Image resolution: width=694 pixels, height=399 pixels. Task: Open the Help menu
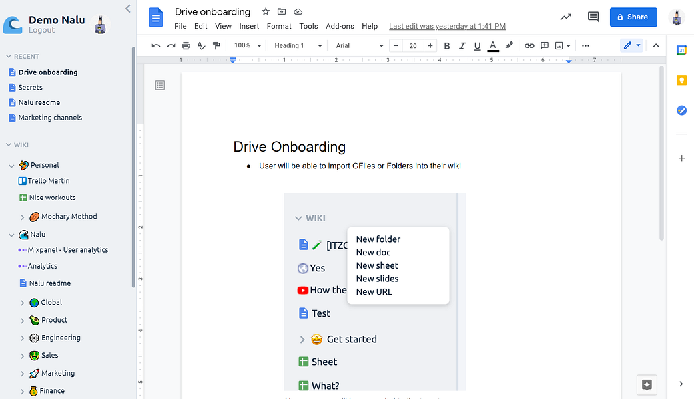(370, 26)
